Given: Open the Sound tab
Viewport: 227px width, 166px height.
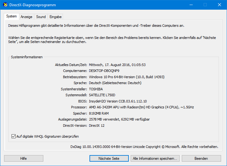Looking at the screenshot, I should coord(41,17).
